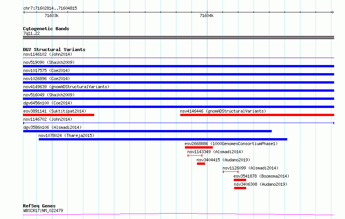
Task: Select the 7q11.22 band label
Action: pyautogui.click(x=31, y=33)
